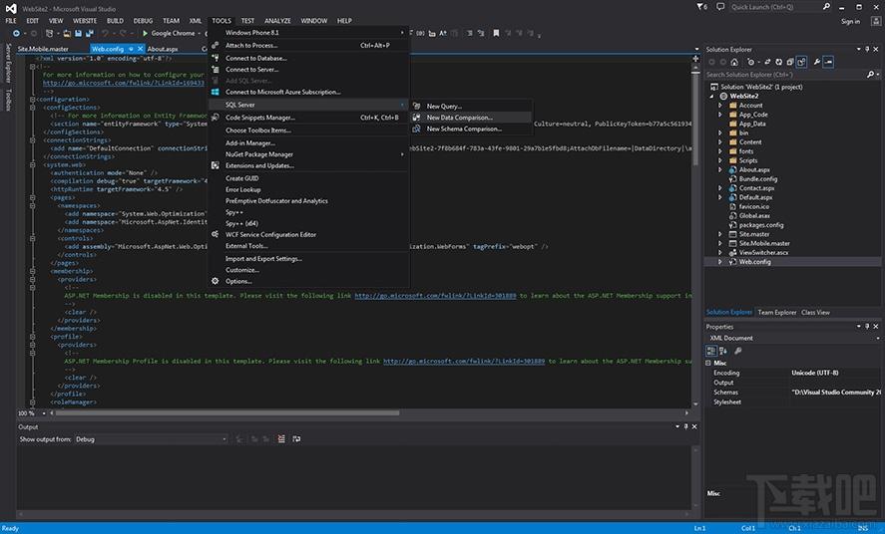Toggle Word Wrap icon in Output toolbar
Viewport: 885px width, 534px height.
pos(296,438)
